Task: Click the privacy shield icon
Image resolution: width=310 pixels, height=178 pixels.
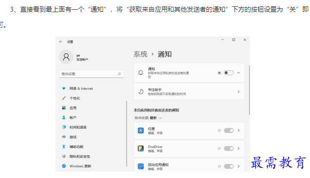Action: [x=64, y=156]
